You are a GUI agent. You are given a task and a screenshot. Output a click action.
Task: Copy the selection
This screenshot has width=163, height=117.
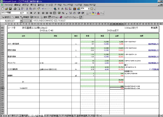[31, 9]
